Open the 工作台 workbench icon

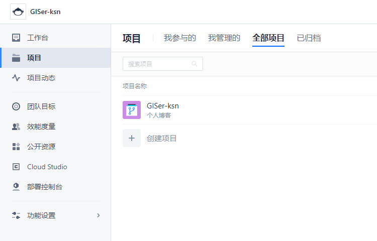tap(16, 38)
